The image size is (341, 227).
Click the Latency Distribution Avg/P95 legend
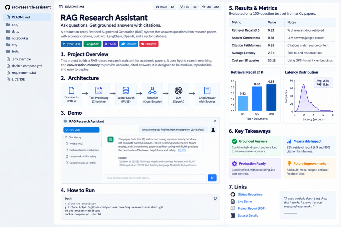point(323,83)
